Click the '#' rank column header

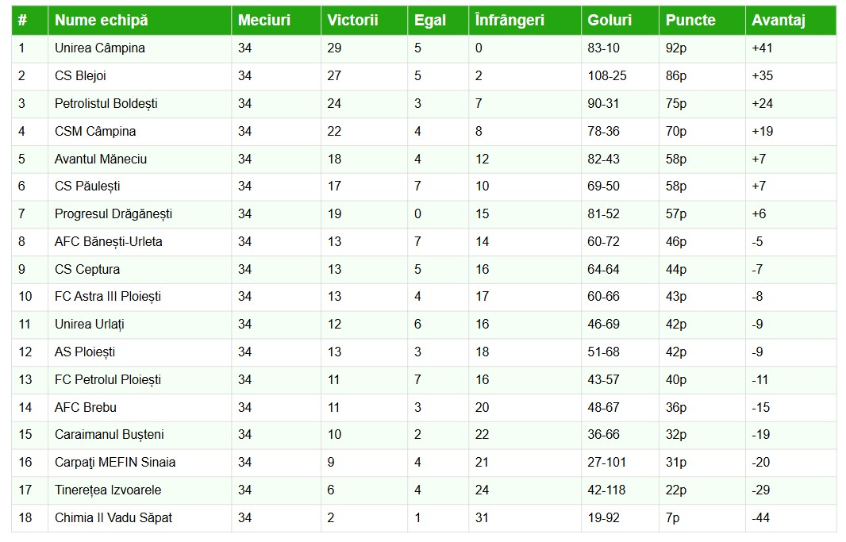click(22, 21)
